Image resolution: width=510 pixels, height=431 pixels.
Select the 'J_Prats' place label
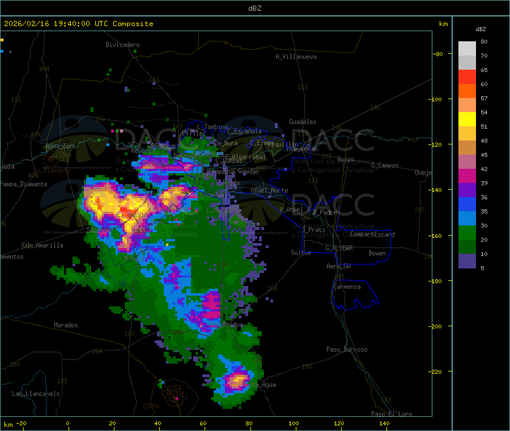[x=314, y=229]
